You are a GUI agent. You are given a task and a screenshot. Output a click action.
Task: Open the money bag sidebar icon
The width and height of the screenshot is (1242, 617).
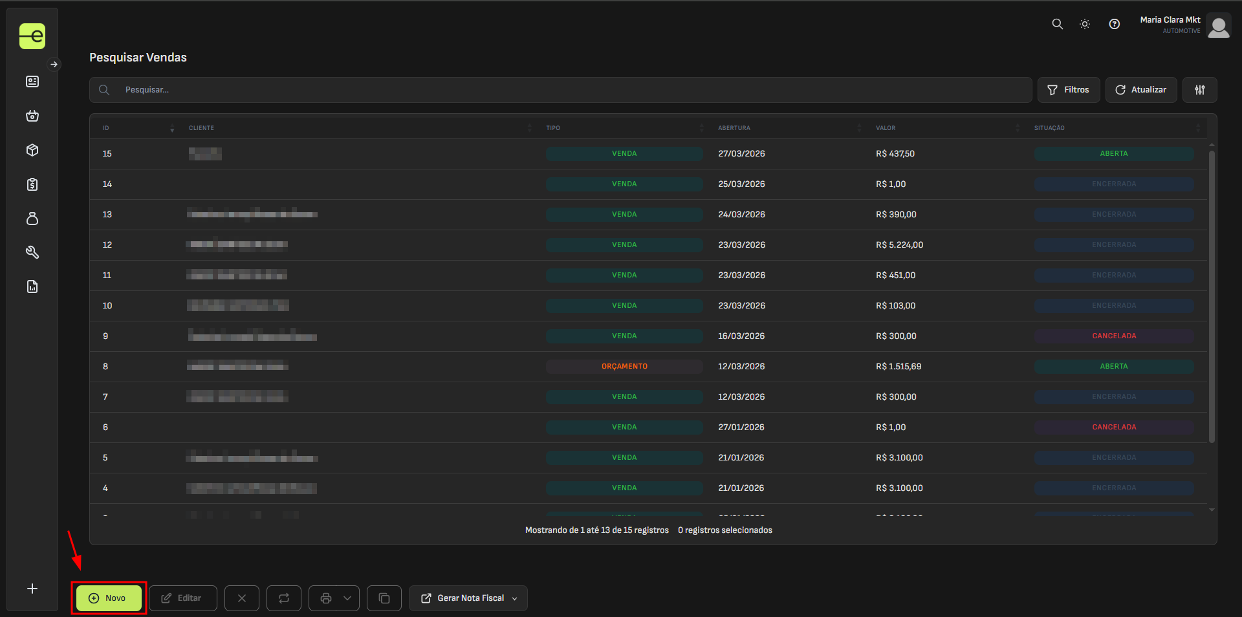tap(32, 219)
